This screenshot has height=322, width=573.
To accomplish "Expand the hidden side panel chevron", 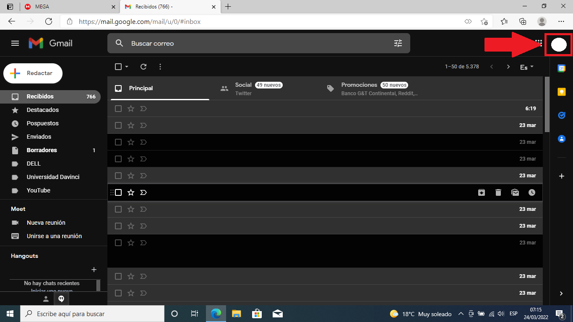I will pyautogui.click(x=561, y=293).
